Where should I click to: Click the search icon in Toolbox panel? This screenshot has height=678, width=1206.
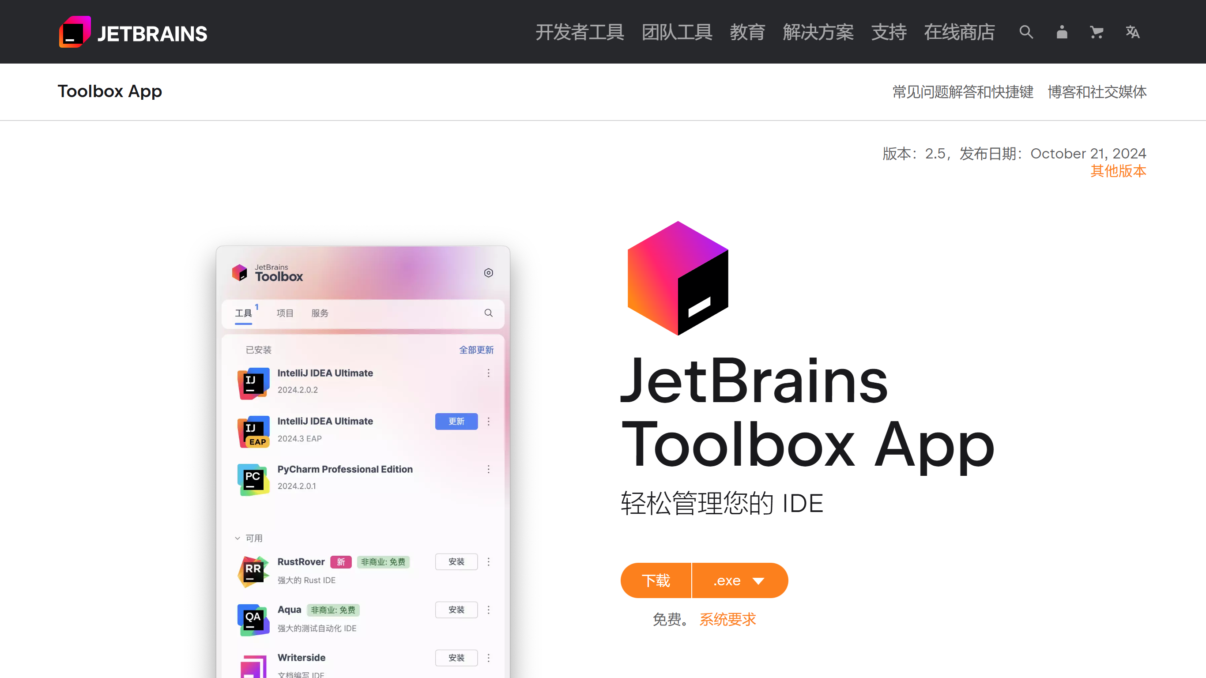[x=488, y=313]
